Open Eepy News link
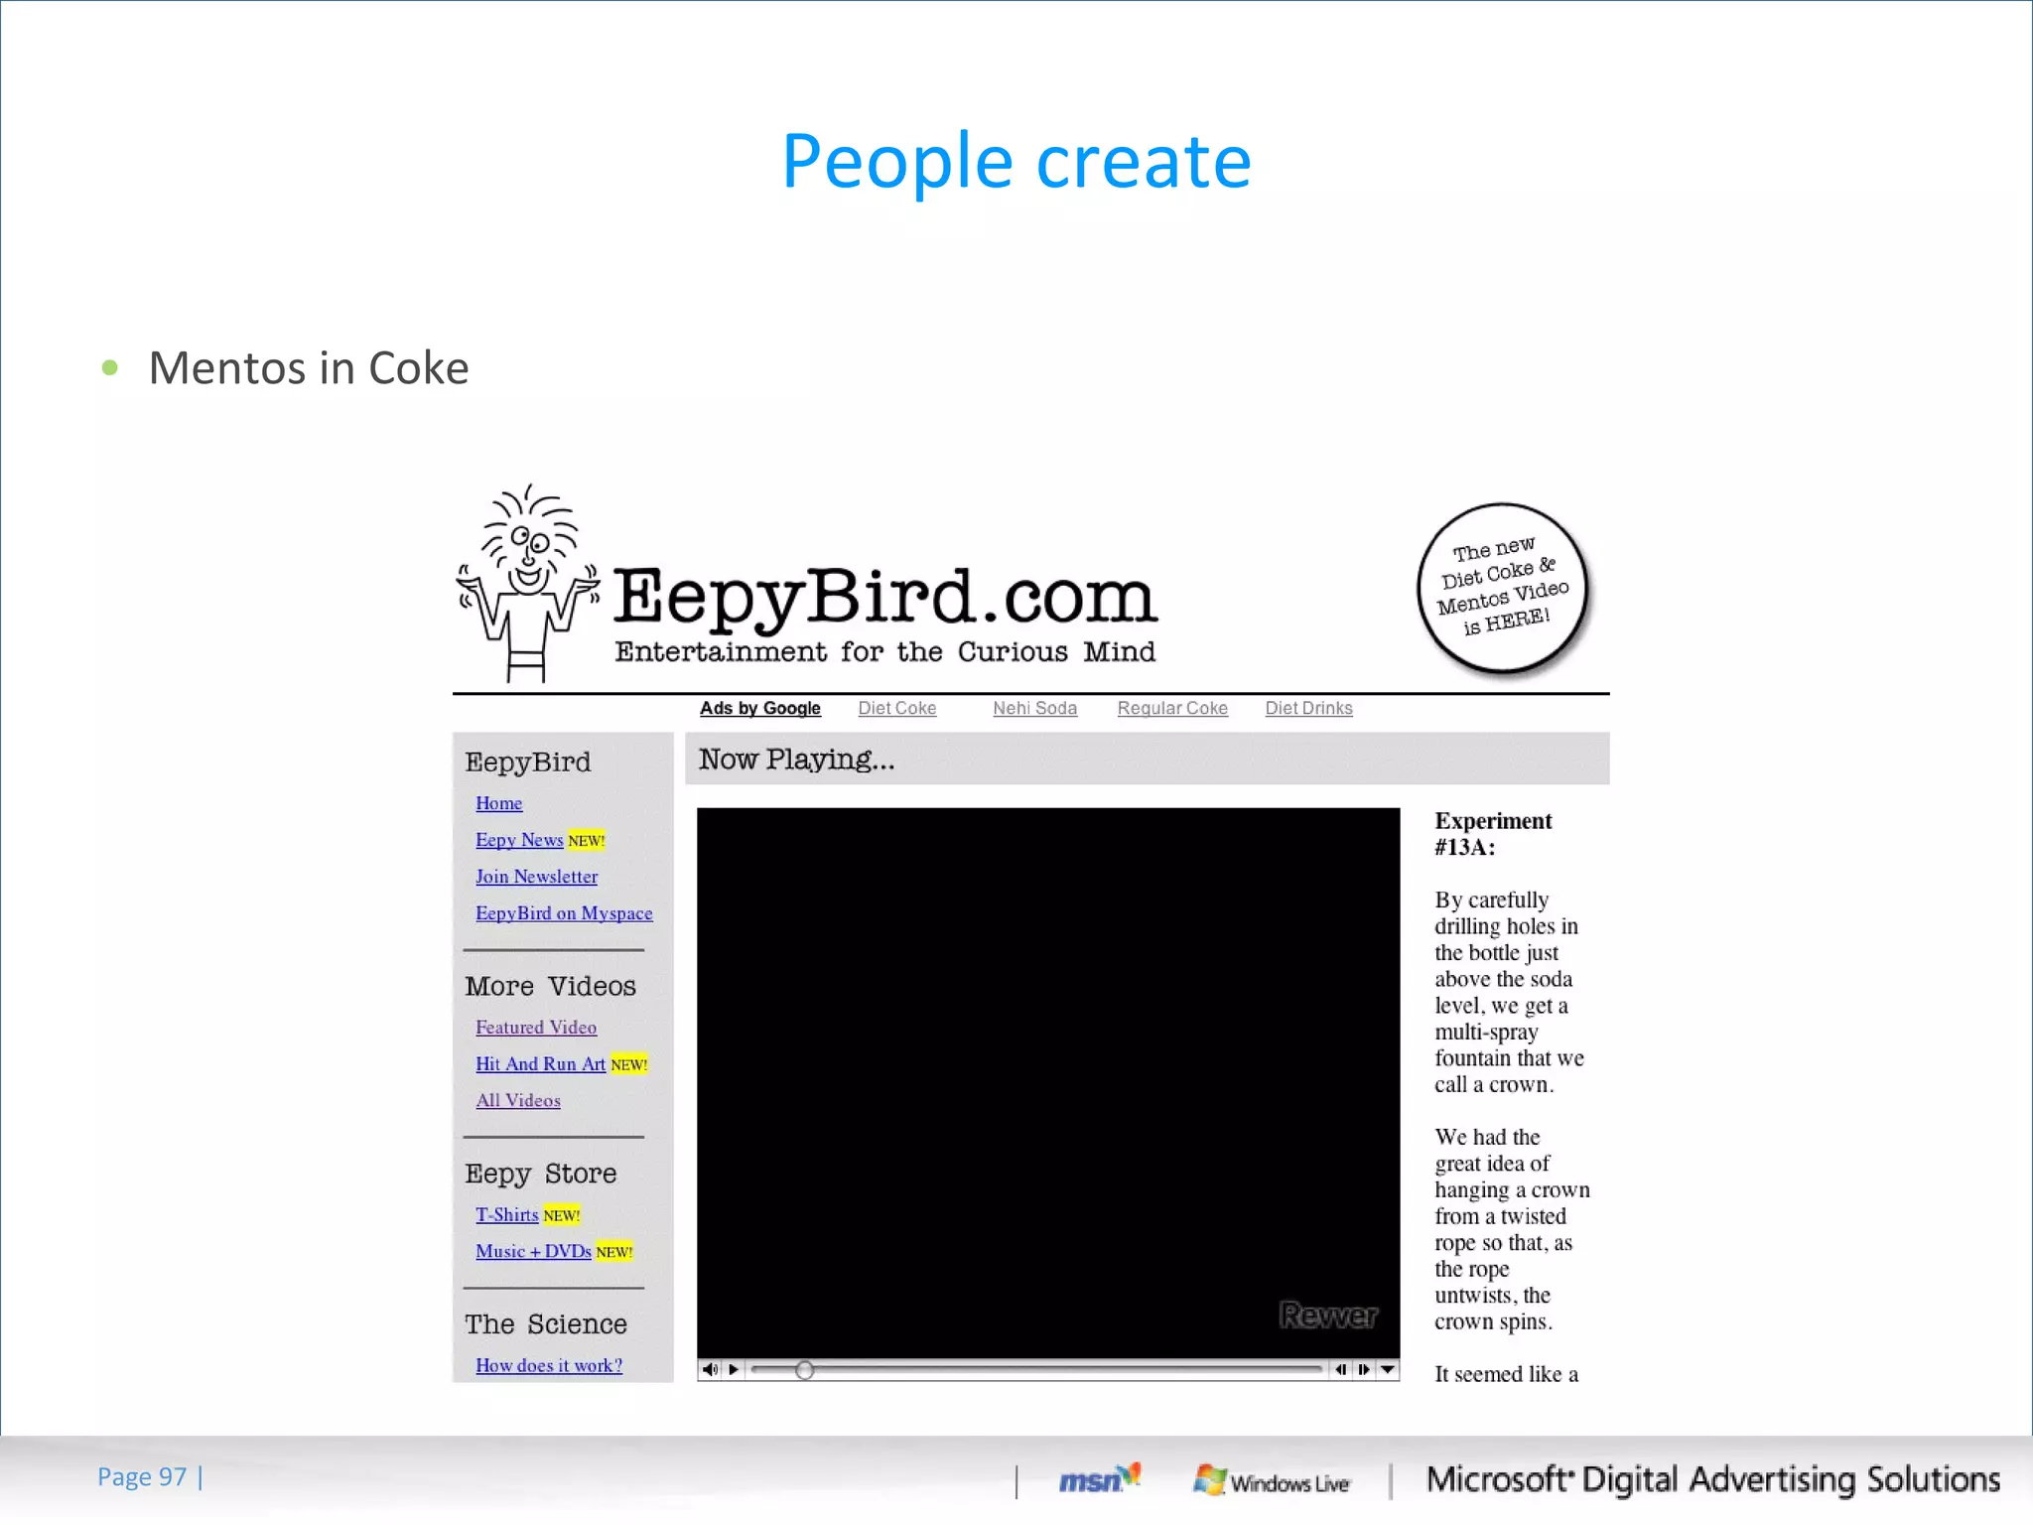This screenshot has height=1525, width=2033. pos(519,840)
